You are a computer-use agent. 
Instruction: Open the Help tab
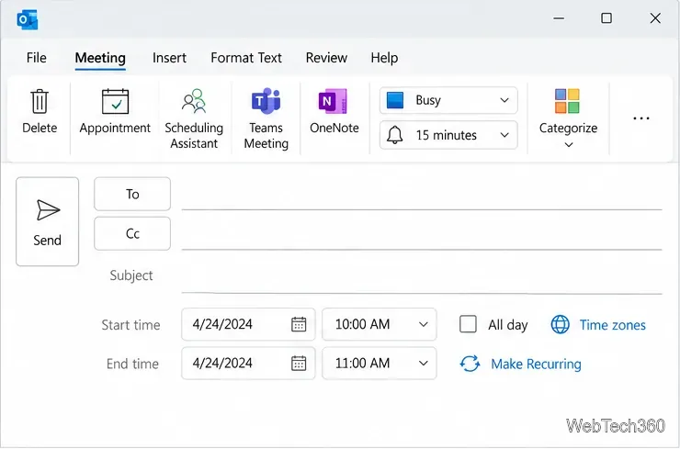tap(384, 58)
